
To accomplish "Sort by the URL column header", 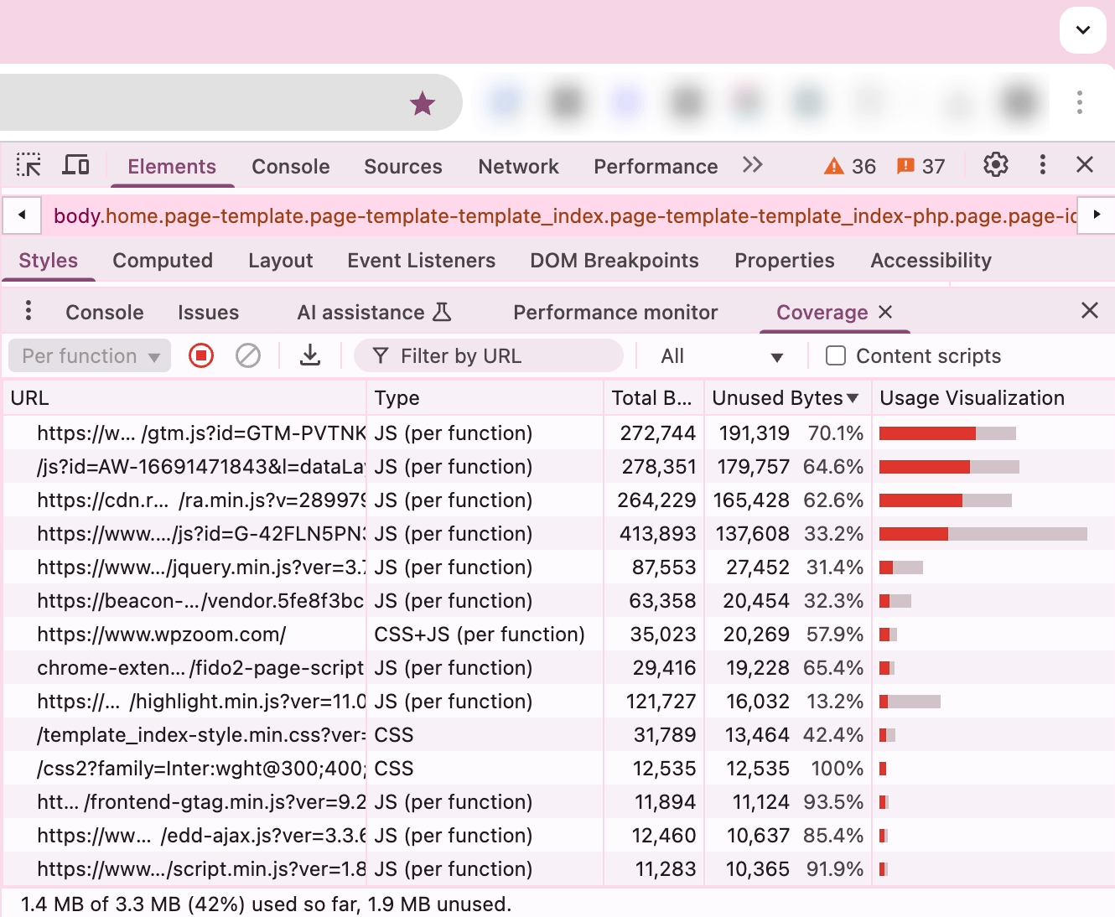I will point(185,398).
